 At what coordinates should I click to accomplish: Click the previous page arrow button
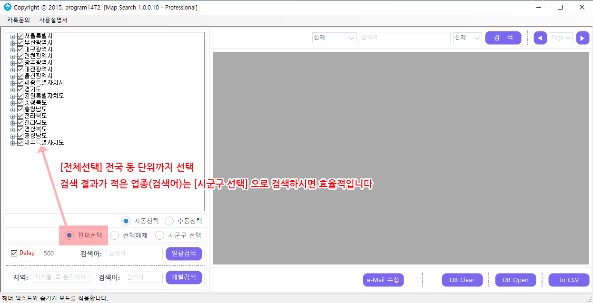pos(540,38)
